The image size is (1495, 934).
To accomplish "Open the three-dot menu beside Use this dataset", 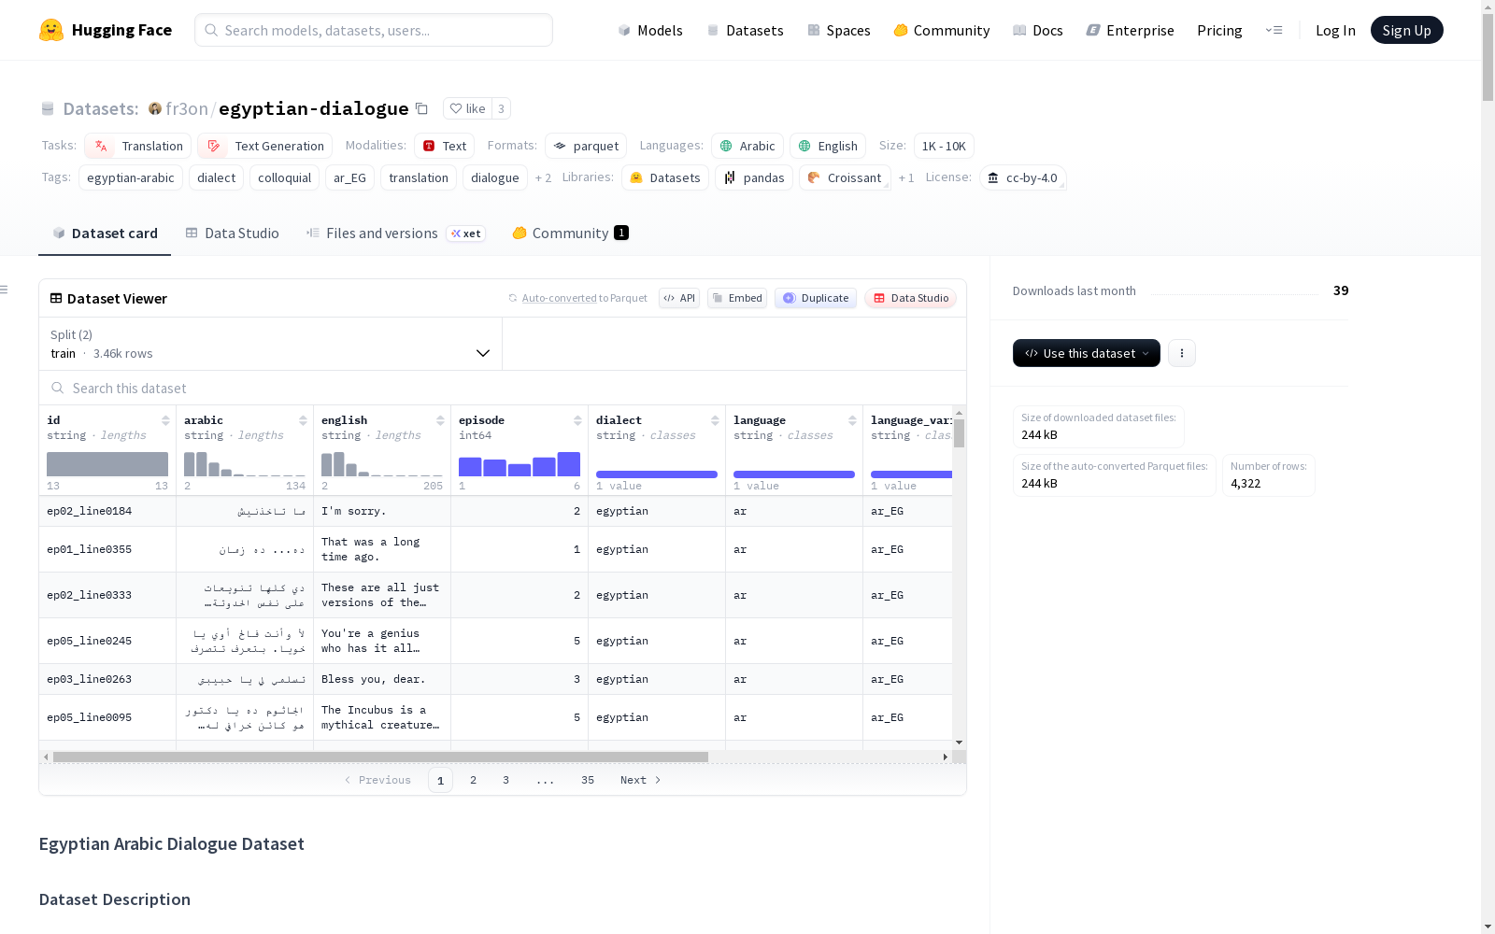I will (x=1182, y=353).
